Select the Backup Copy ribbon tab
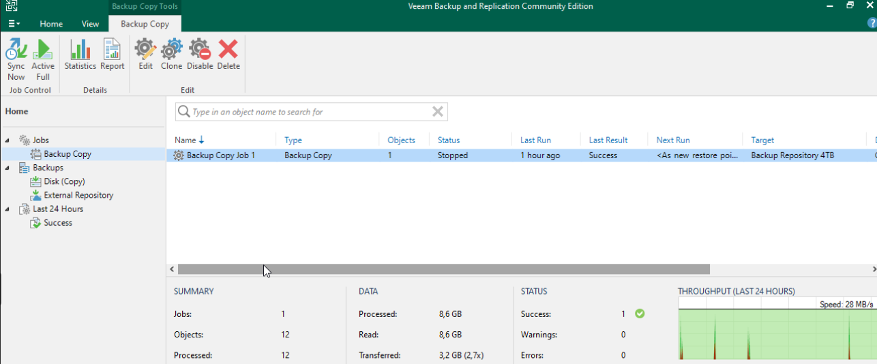Image resolution: width=877 pixels, height=364 pixels. point(145,24)
